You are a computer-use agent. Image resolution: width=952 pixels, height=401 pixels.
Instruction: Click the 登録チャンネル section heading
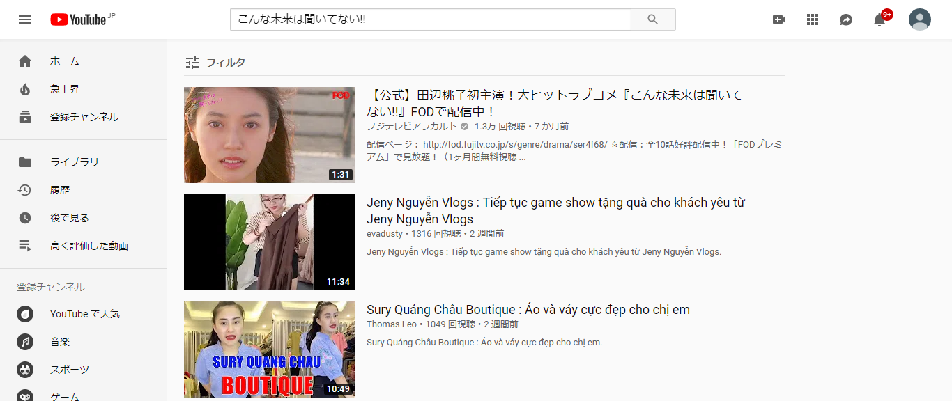pyautogui.click(x=51, y=287)
